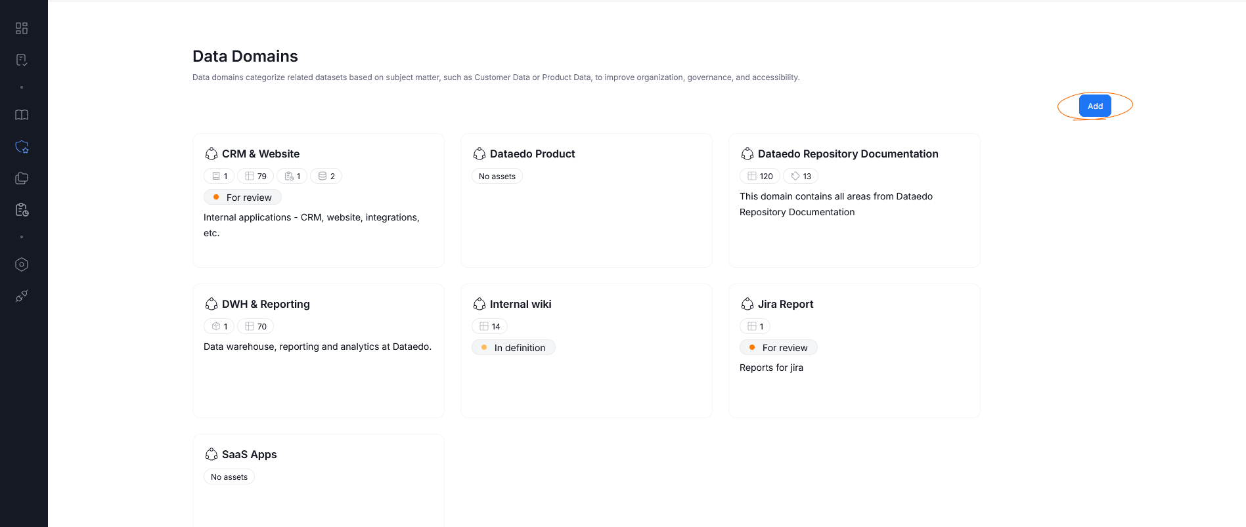Open the dashboard grid icon in sidebar

point(22,28)
